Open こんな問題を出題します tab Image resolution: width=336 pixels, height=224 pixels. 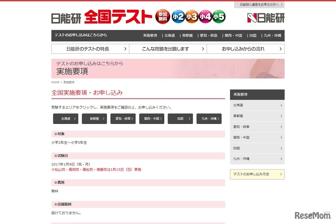[x=168, y=49]
